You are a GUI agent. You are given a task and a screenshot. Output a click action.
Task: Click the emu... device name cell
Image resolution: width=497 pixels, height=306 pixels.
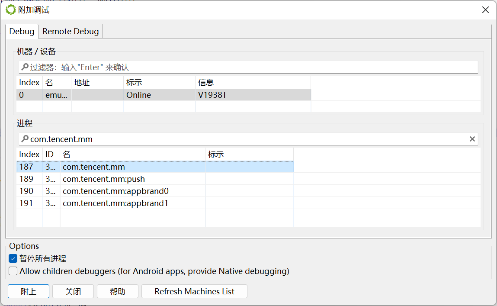pos(57,95)
